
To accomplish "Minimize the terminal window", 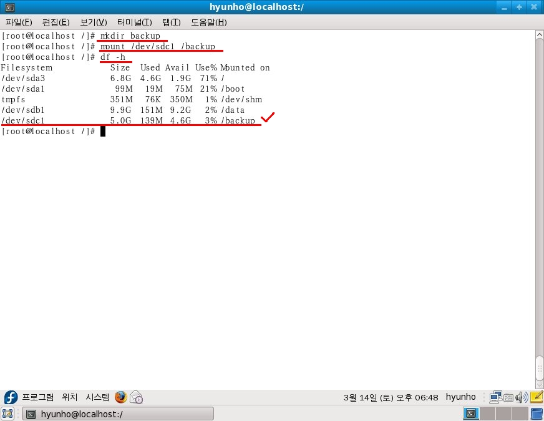I will [504, 7].
